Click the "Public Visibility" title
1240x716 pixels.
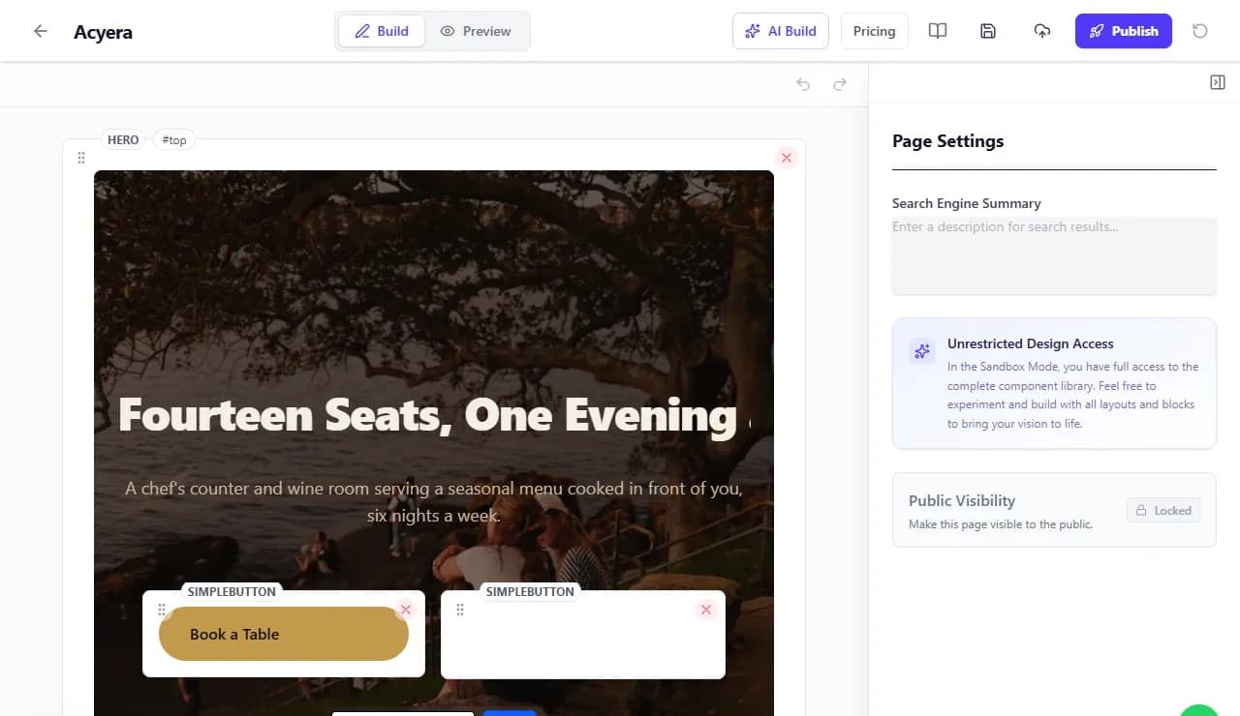click(x=962, y=500)
